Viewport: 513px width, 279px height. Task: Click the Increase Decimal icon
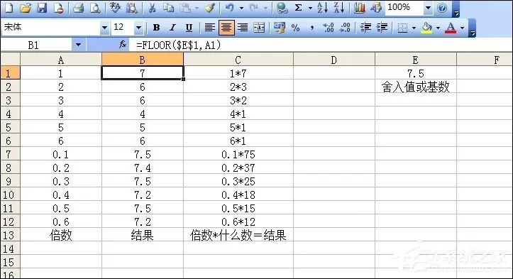(x=328, y=28)
